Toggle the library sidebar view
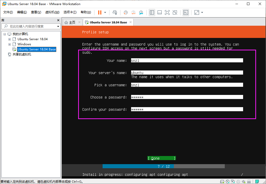The width and height of the screenshot is (266, 184). 152,12
